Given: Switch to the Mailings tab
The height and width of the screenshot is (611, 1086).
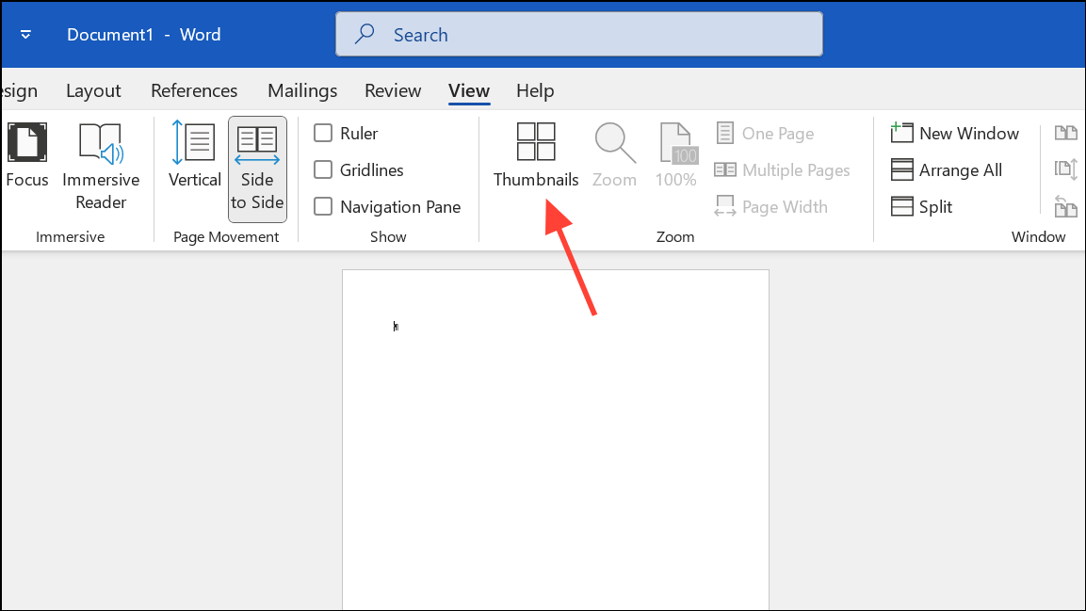Looking at the screenshot, I should (x=301, y=90).
